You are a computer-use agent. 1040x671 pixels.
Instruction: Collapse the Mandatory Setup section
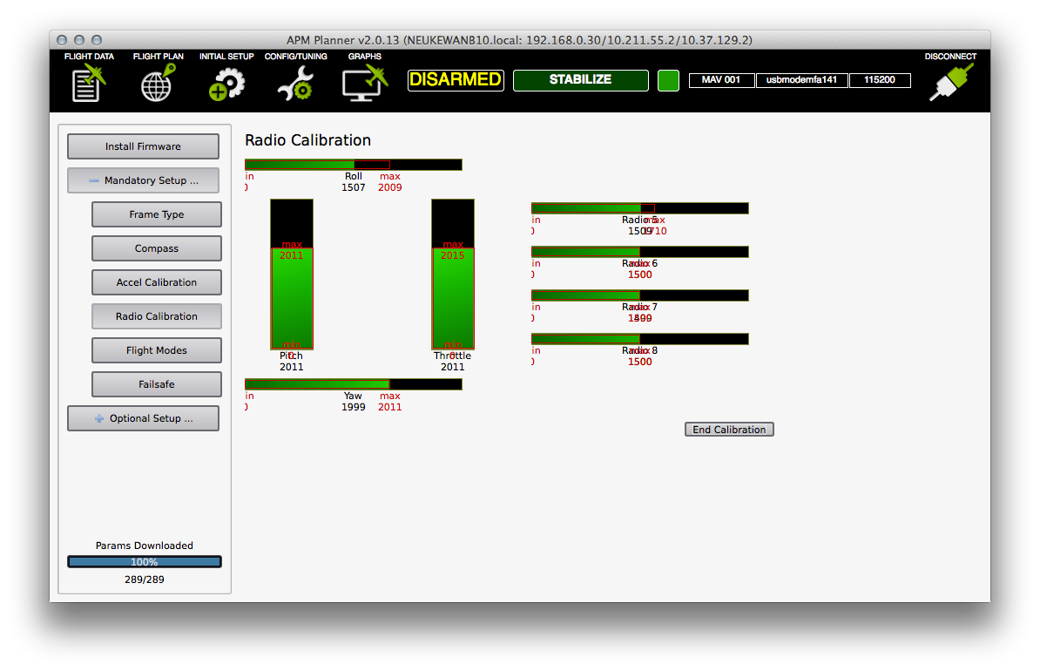point(143,180)
